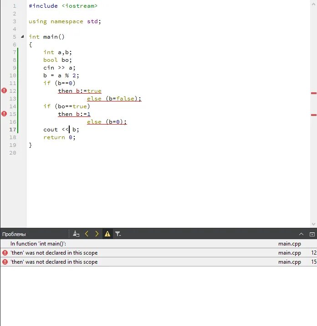Click the closing brace on line 19
Image resolution: width=317 pixels, height=326 pixels.
(31, 145)
